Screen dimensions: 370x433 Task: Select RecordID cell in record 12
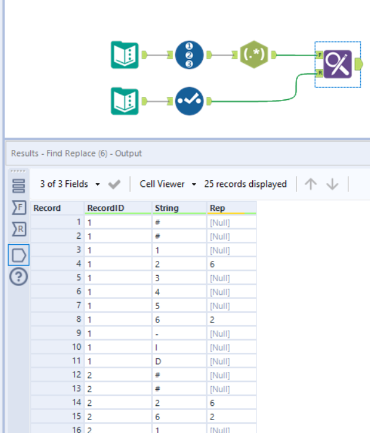pyautogui.click(x=118, y=375)
